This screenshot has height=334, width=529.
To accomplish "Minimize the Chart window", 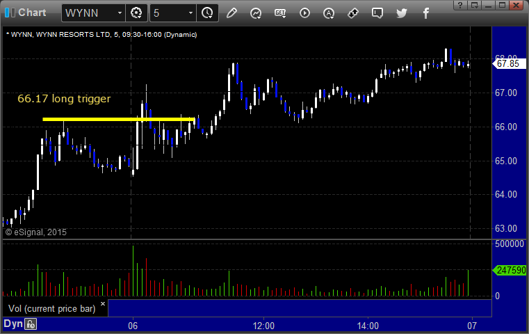I will [x=488, y=5].
